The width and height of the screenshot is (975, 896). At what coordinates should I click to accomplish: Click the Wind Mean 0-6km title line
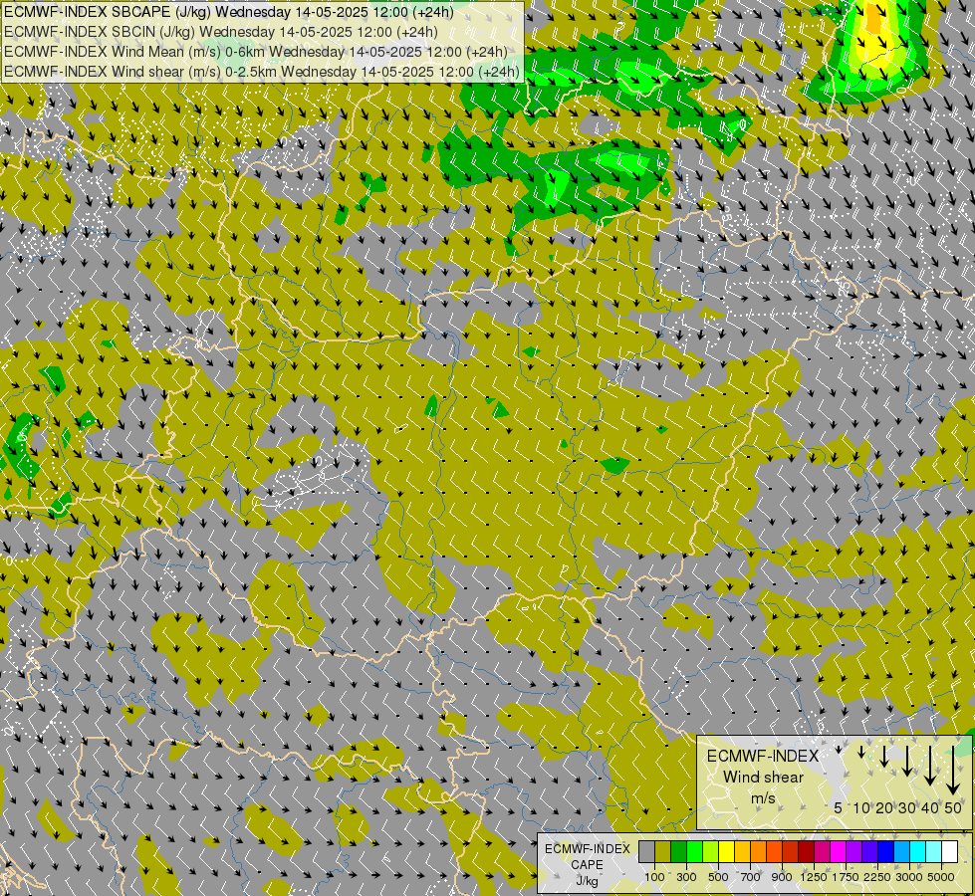tap(256, 52)
